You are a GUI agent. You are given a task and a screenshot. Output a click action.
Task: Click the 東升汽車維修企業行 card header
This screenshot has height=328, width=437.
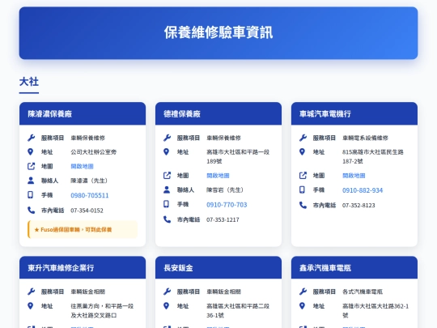tap(83, 267)
